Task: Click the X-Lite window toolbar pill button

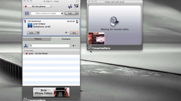Action: point(77,1)
